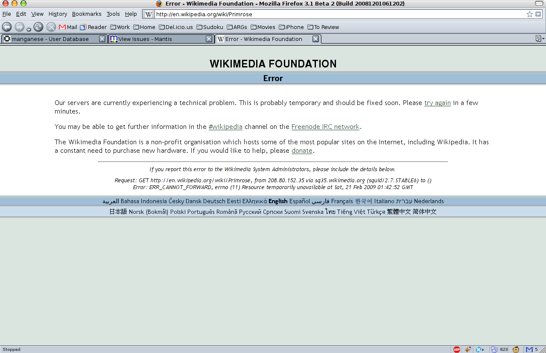546x353 pixels.
Task: Open the arrow next to the blue X icon
Action: [x=482, y=349]
